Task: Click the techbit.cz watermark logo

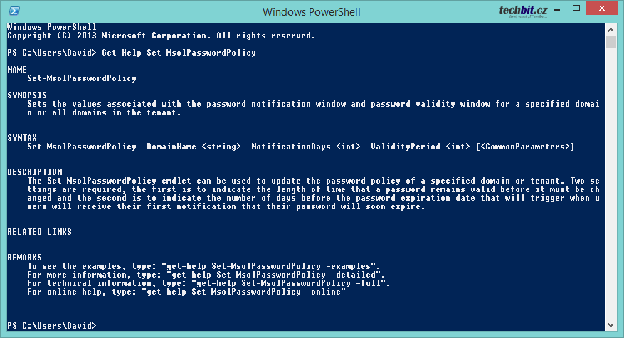Action: point(523,11)
